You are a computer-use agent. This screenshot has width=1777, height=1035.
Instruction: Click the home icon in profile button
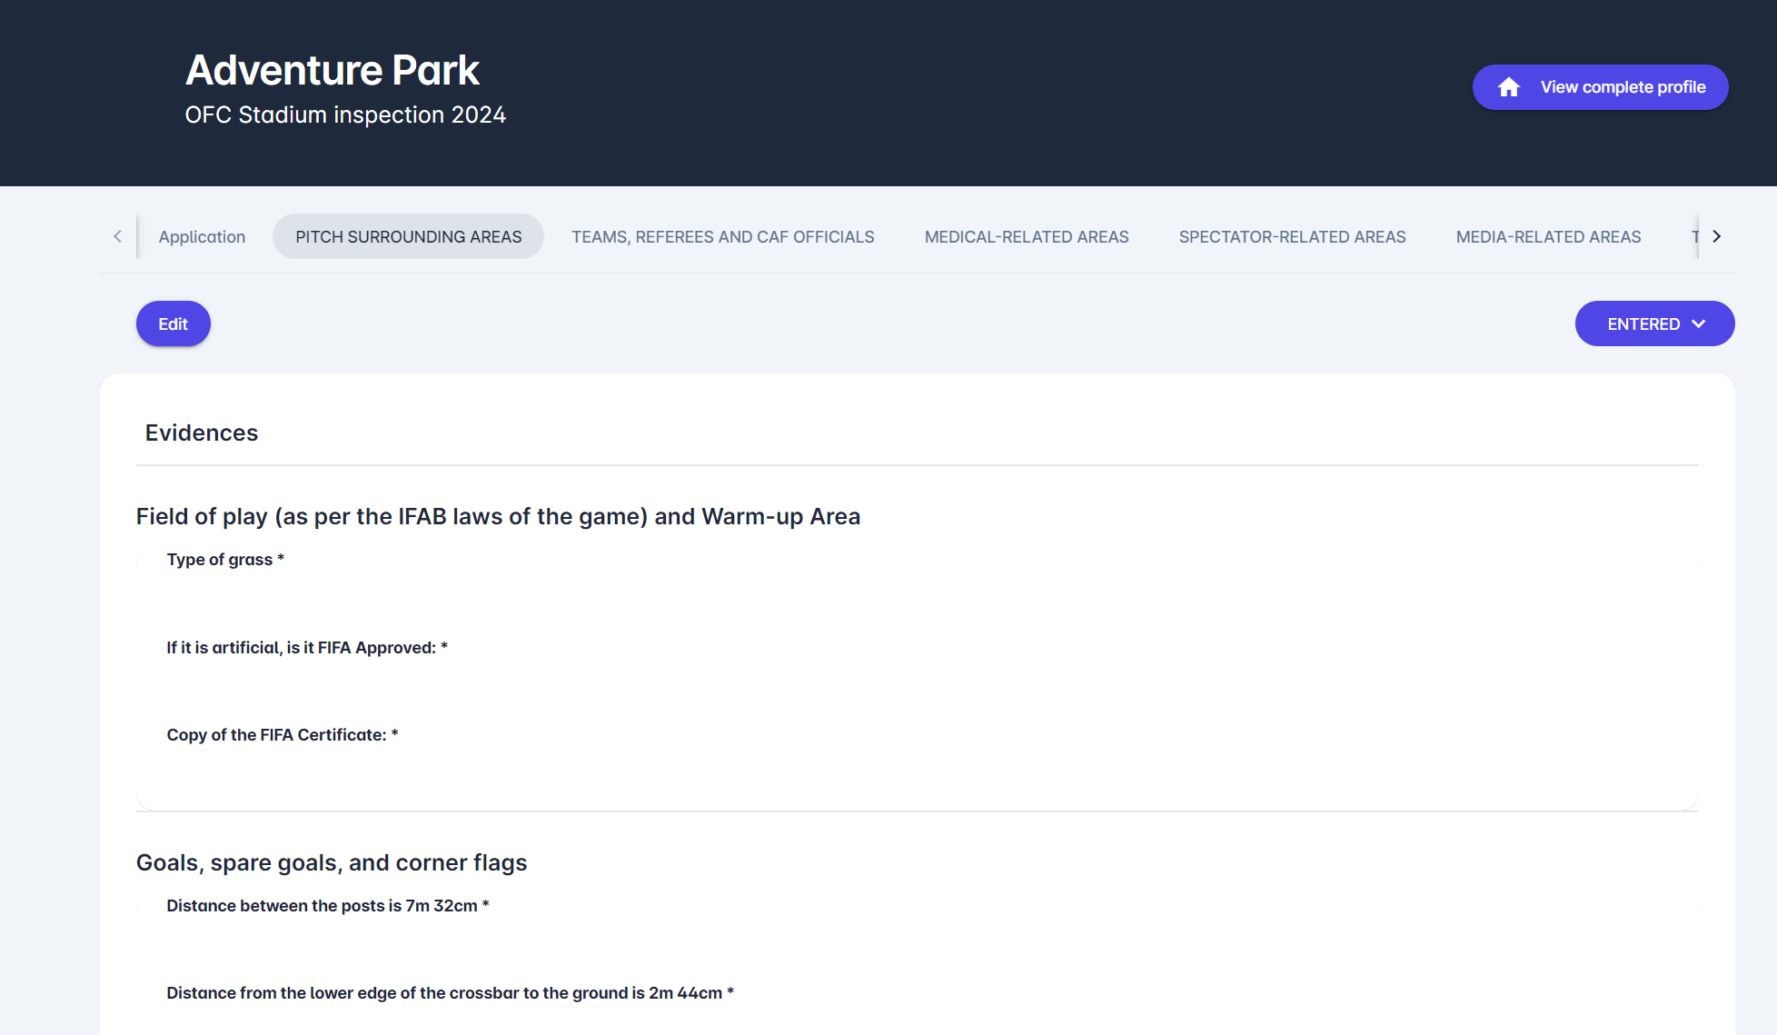point(1509,87)
